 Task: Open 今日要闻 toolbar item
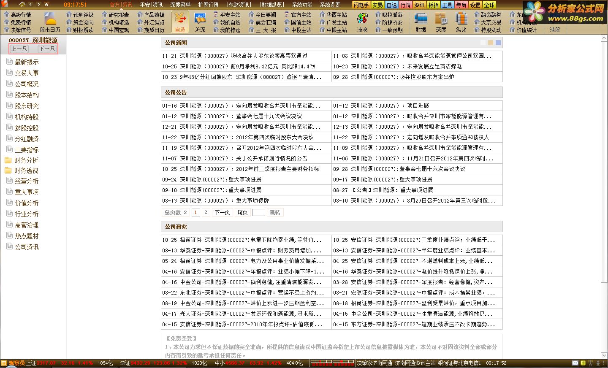click(262, 15)
